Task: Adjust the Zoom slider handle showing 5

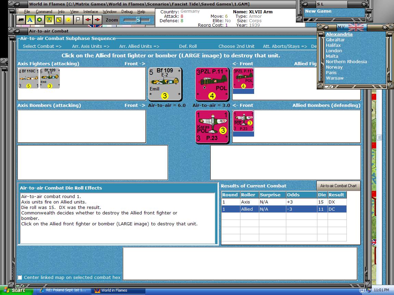Action: point(138,20)
